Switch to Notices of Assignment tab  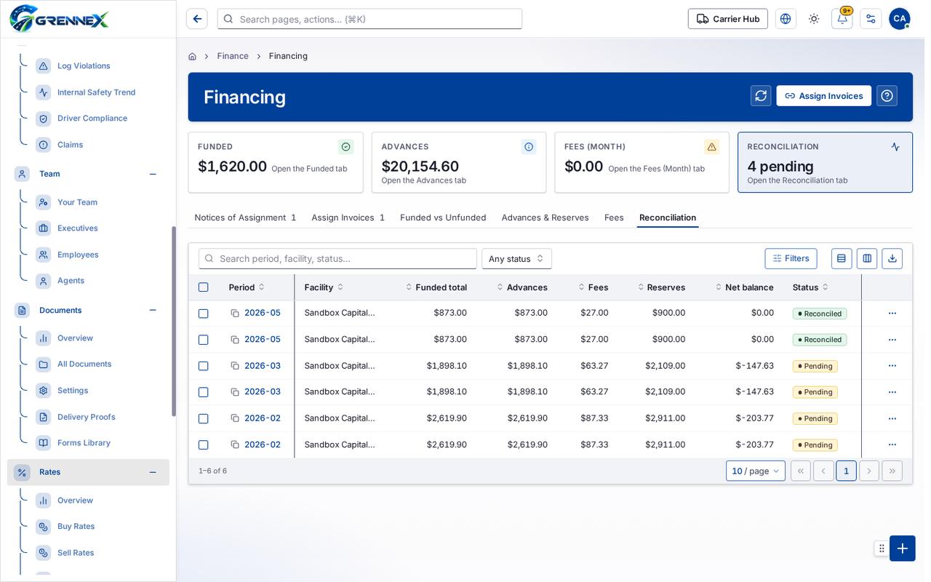(245, 218)
